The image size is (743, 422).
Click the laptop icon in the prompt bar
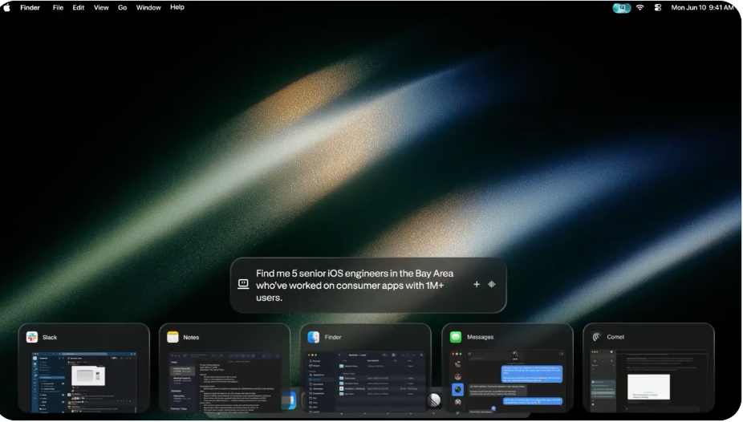tap(242, 285)
